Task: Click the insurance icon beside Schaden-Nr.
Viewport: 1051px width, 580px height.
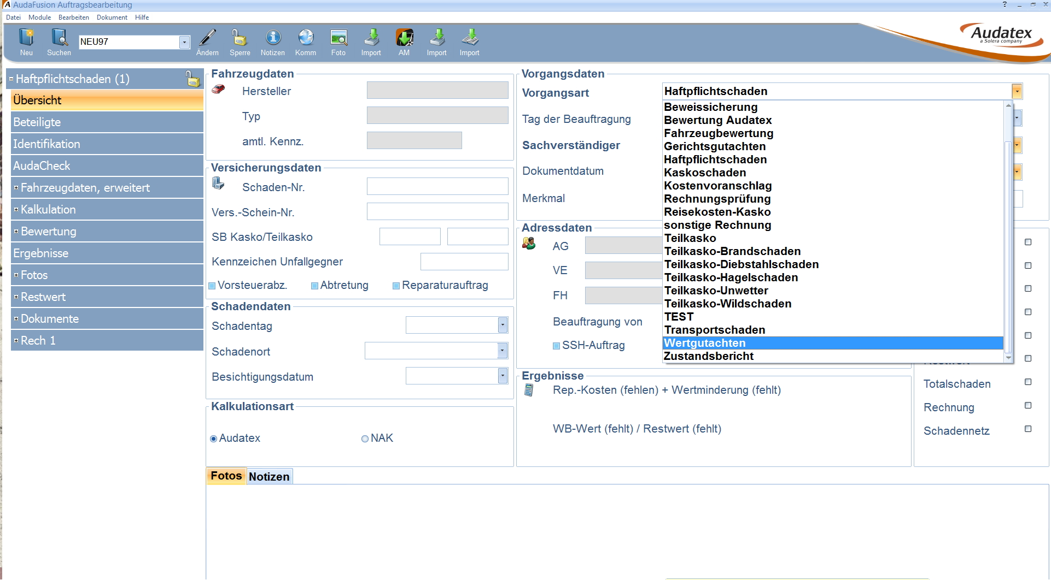Action: (218, 184)
